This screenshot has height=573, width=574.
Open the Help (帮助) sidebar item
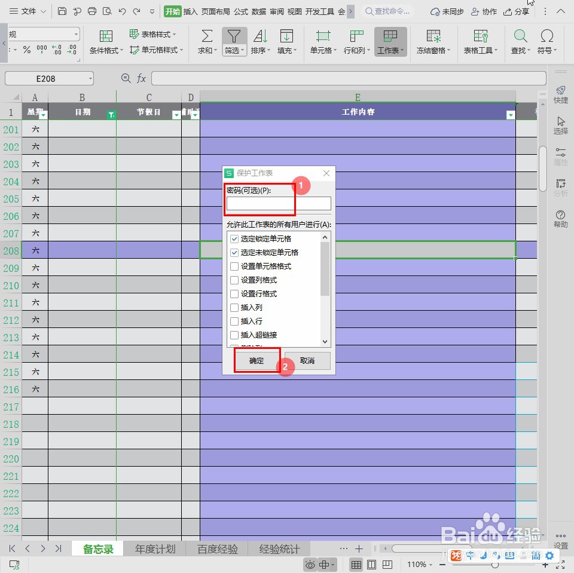coord(560,219)
